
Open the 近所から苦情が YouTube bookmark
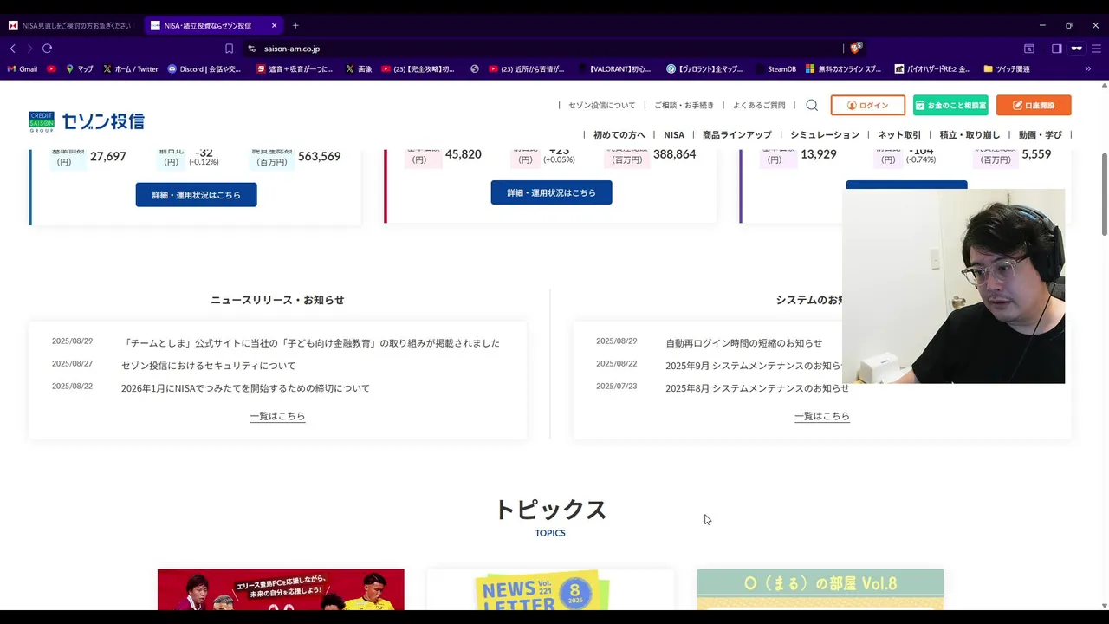(x=527, y=68)
